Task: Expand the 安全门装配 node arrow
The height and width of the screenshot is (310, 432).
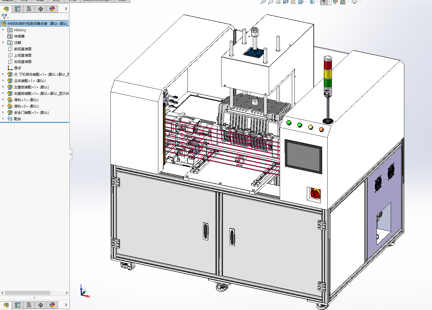Action: tap(3, 112)
